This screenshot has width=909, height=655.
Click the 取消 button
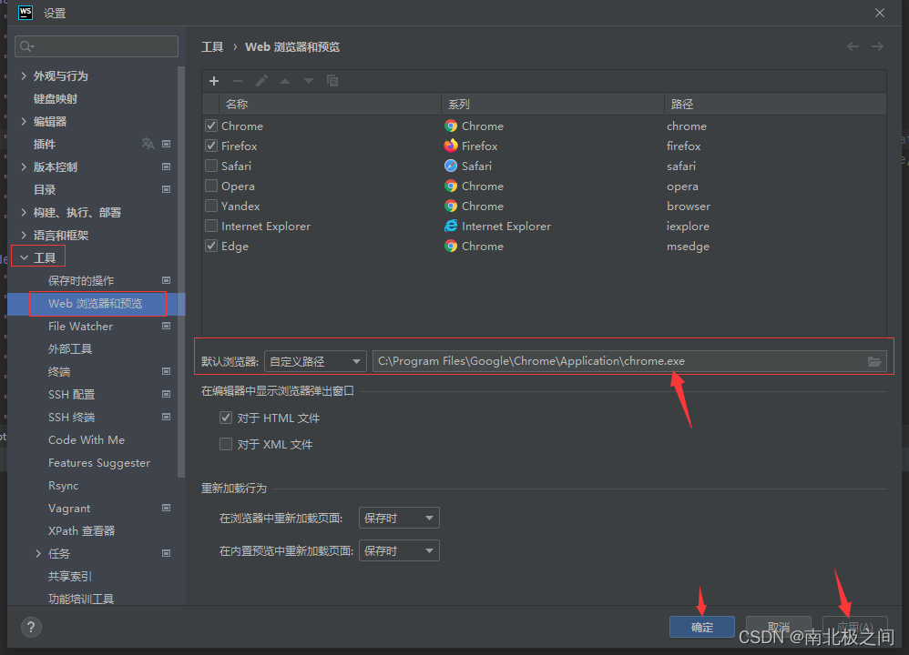[778, 627]
